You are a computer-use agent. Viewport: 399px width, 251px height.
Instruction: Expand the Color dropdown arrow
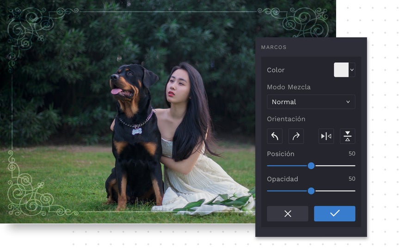(x=352, y=70)
